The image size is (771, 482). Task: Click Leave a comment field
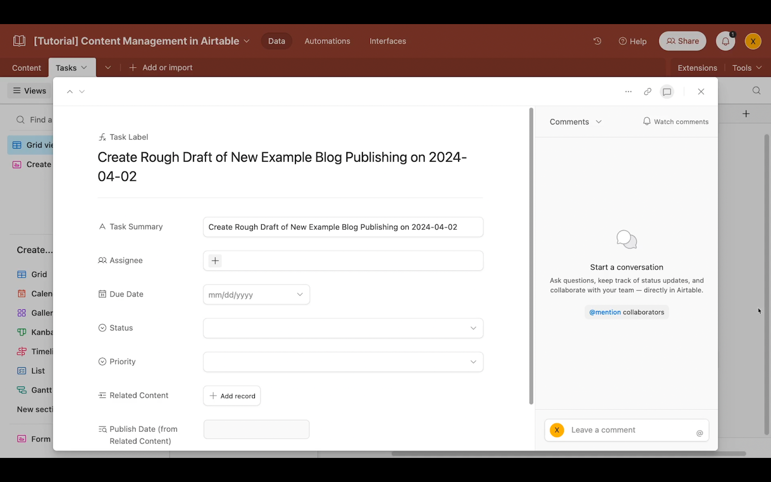[x=626, y=430]
